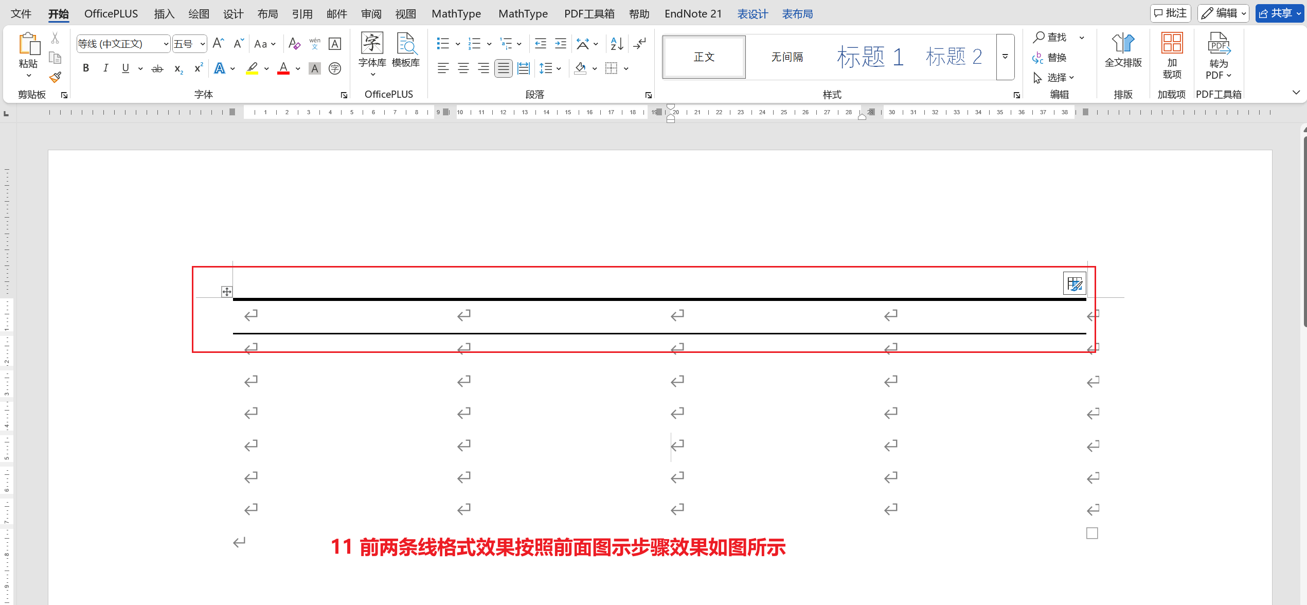Click the clear formatting eraser icon
The width and height of the screenshot is (1307, 605).
click(x=294, y=44)
